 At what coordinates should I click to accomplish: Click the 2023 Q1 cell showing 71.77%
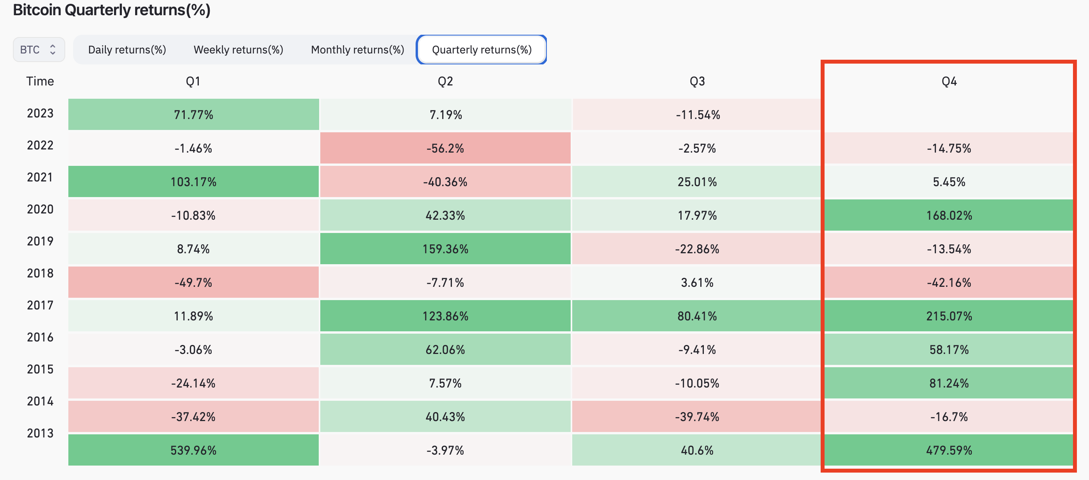click(193, 114)
